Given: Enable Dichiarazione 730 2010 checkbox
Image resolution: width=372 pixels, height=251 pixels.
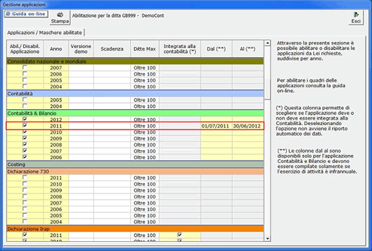Looking at the screenshot, I should coord(25,184).
